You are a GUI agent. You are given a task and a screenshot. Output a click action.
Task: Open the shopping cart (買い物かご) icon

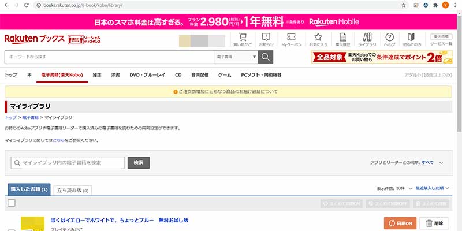coord(243,40)
